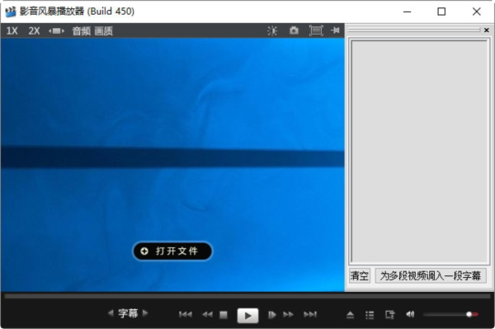495x329 pixels.
Task: Take a snapshot with the camera icon
Action: point(294,31)
